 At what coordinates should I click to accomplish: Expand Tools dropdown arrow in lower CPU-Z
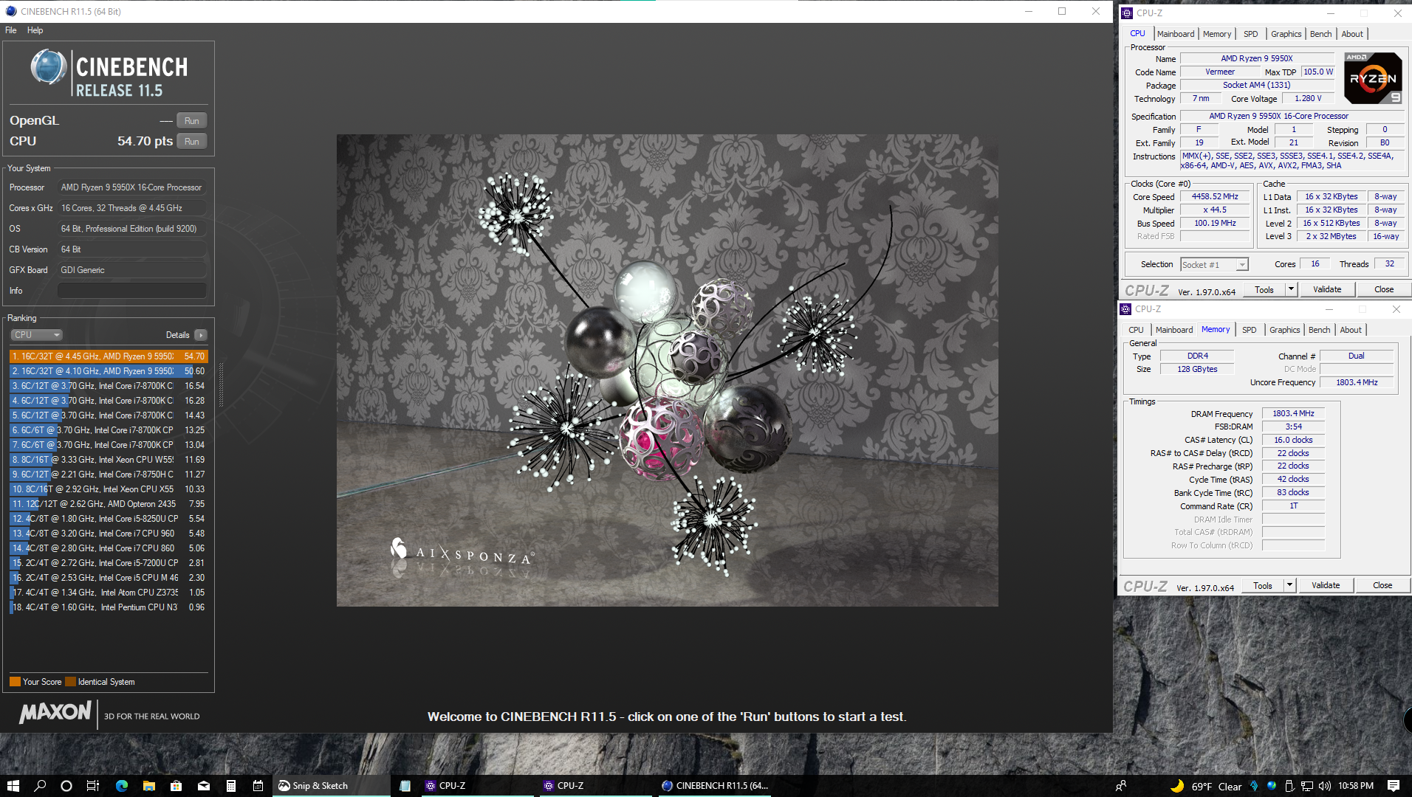pos(1290,586)
